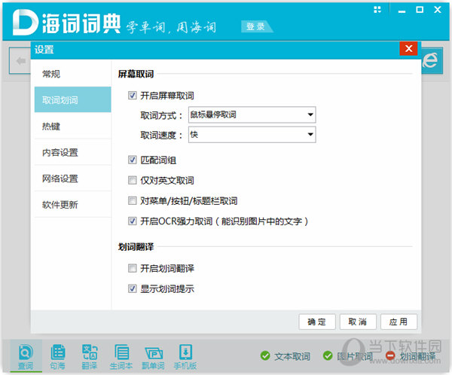Click the back arrow in main window

click(21, 61)
